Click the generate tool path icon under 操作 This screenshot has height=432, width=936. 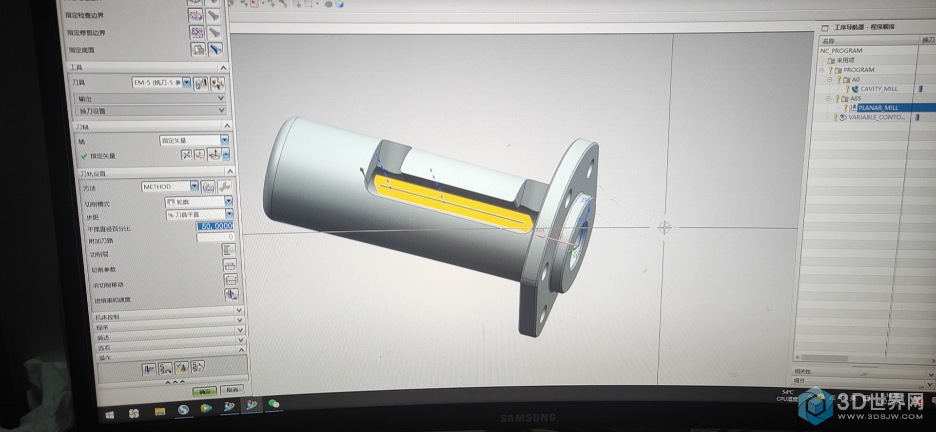click(149, 369)
